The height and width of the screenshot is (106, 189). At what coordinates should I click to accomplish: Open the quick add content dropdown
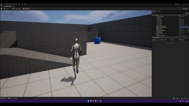pos(13,9)
